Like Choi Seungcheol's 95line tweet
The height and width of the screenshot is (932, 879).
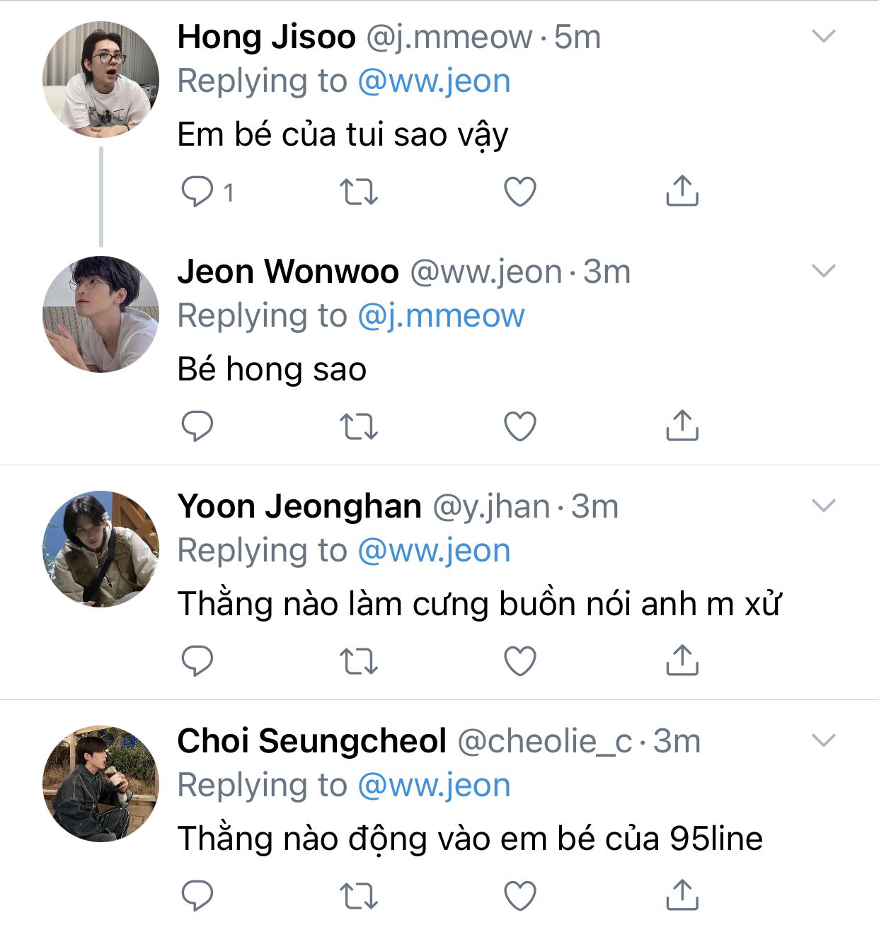click(519, 896)
